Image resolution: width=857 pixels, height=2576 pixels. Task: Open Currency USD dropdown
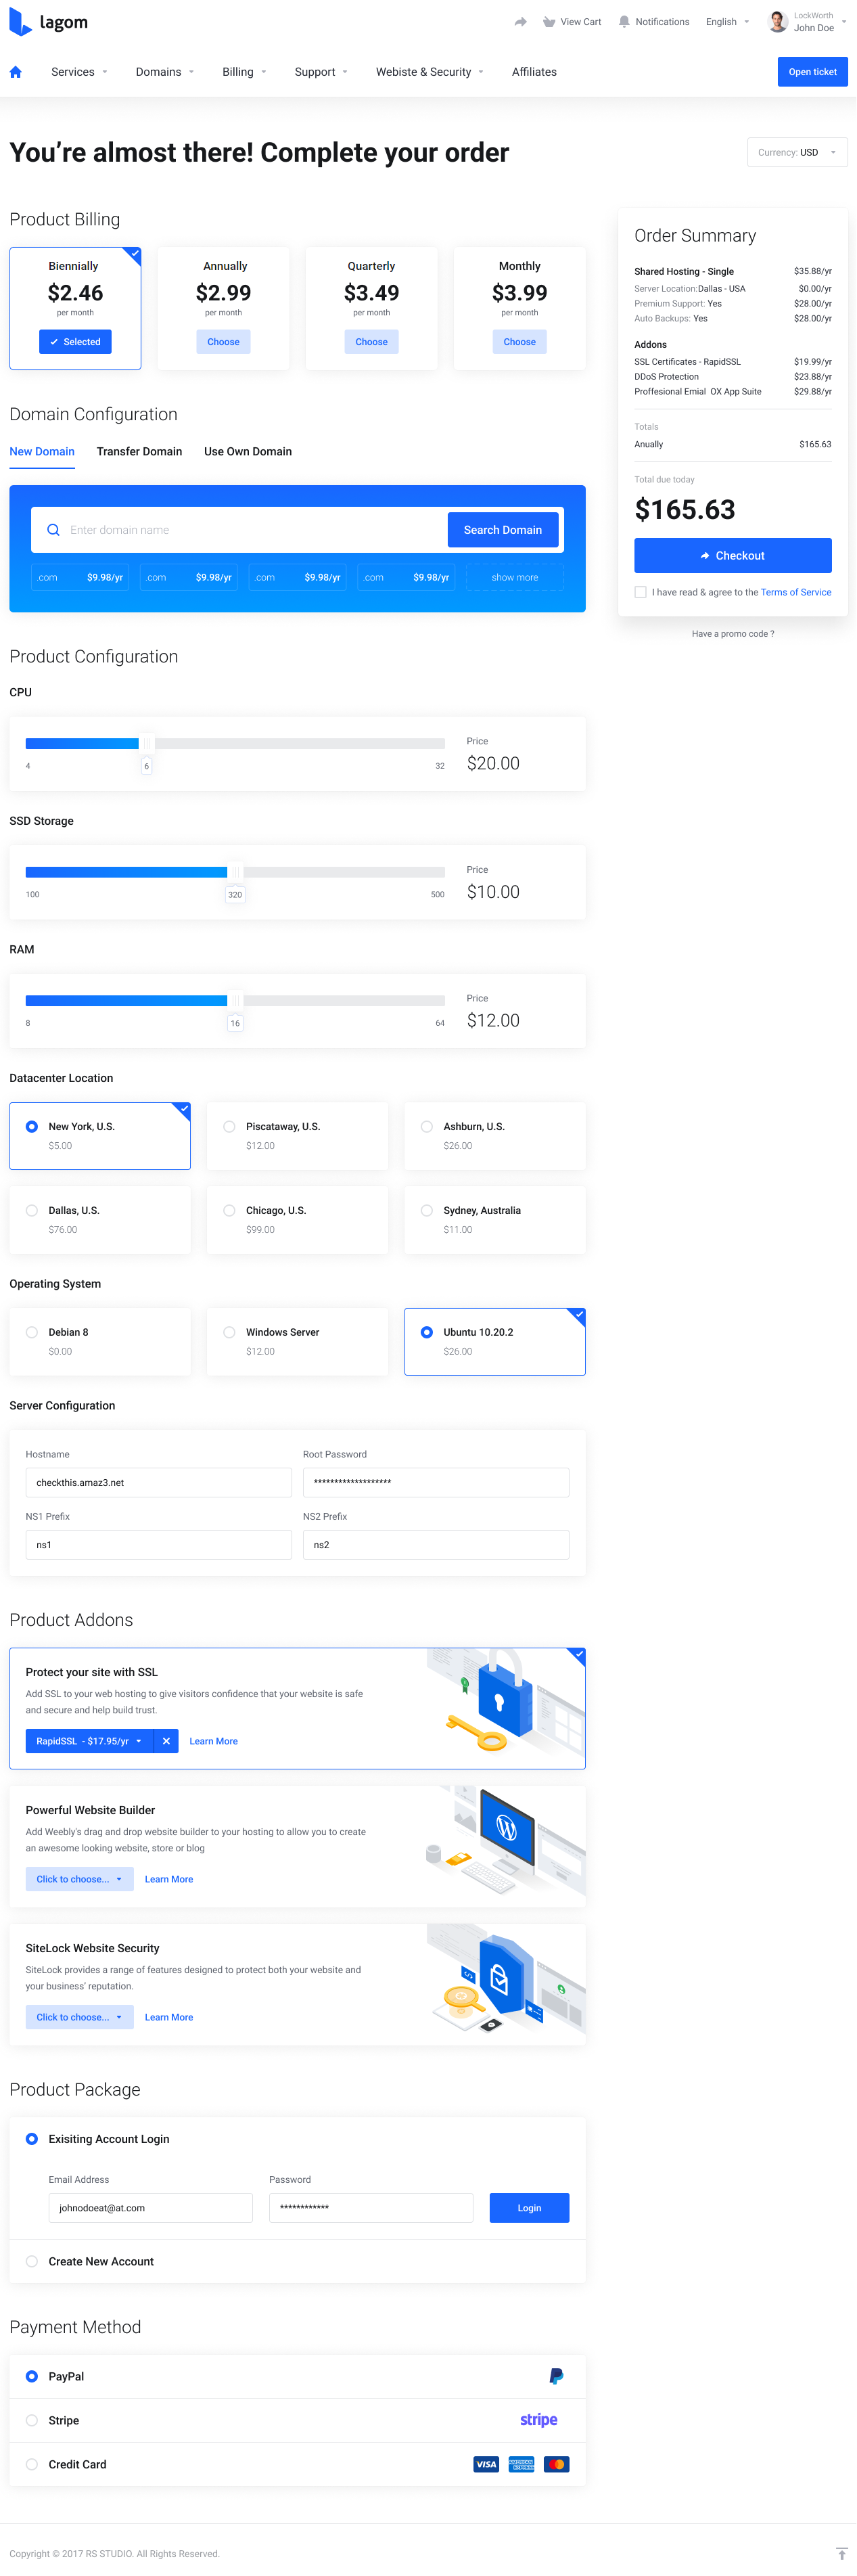click(797, 152)
